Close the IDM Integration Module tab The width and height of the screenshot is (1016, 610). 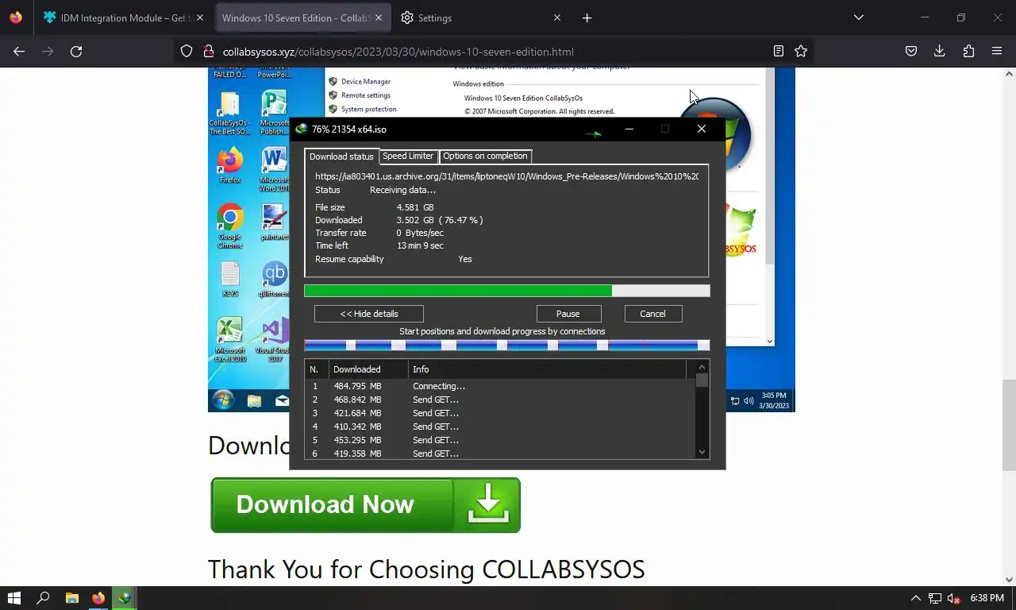coord(199,17)
